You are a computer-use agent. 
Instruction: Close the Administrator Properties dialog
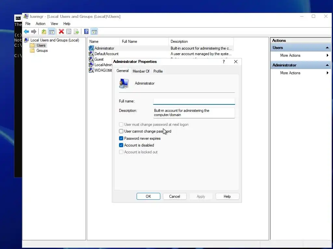tap(236, 62)
